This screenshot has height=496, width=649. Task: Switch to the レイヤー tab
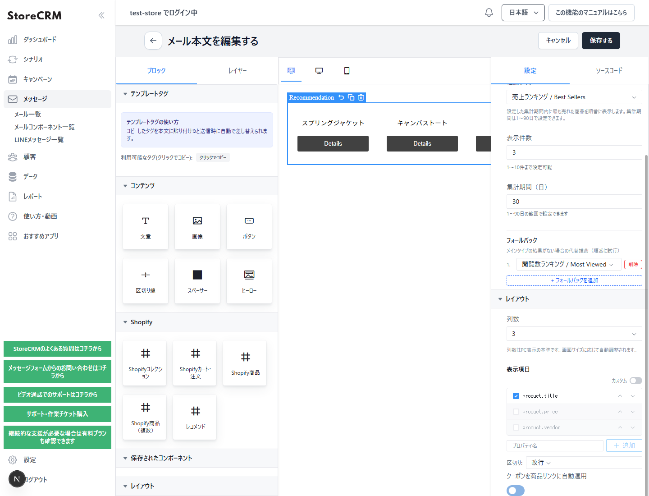pyautogui.click(x=238, y=71)
